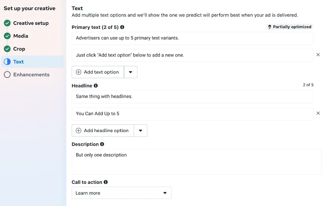The height and width of the screenshot is (206, 329).
Task: Expand dropdown arrow beside Add text option
Action: tap(131, 72)
